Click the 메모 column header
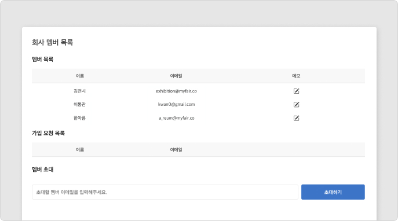 pos(296,76)
